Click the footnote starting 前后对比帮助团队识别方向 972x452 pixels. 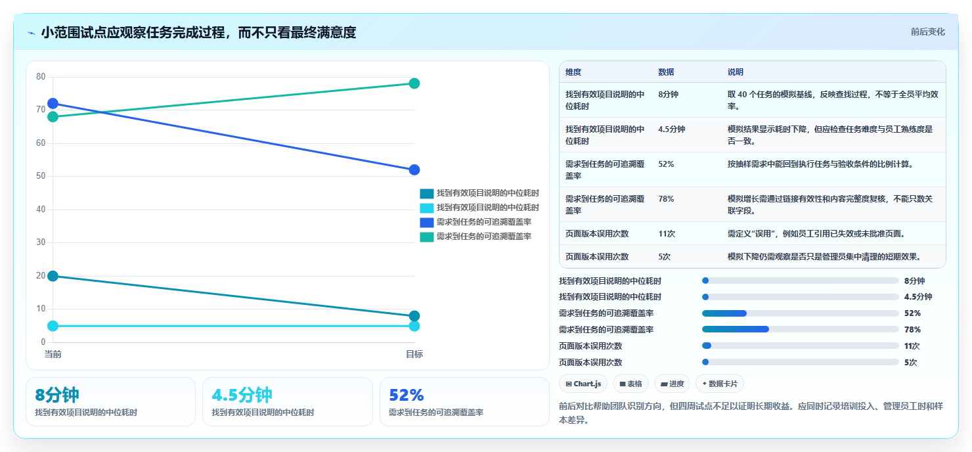[x=751, y=413]
